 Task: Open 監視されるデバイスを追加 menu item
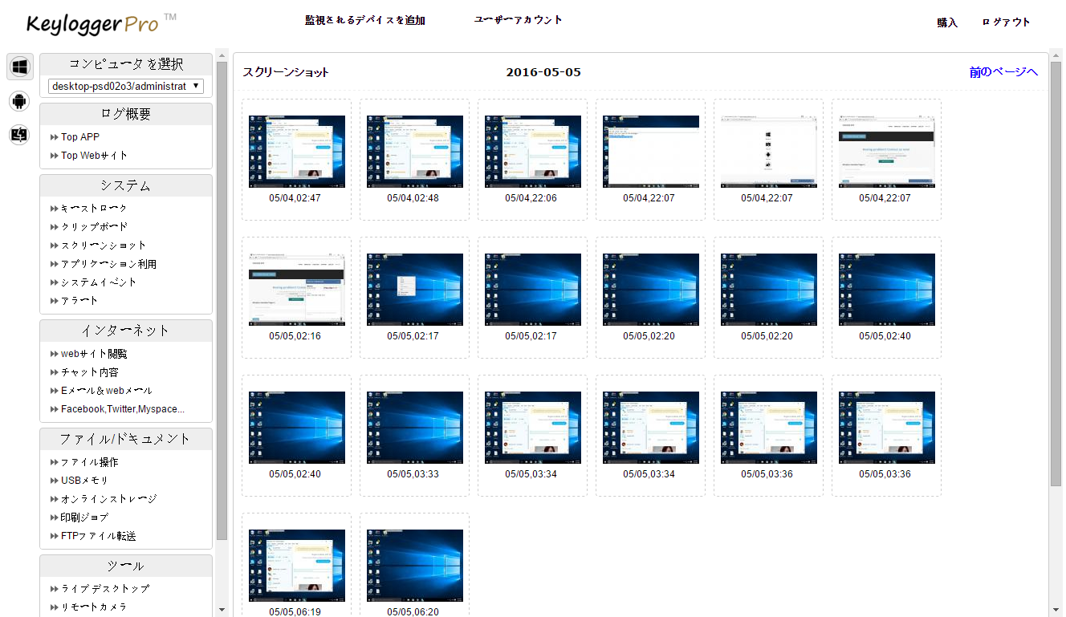[365, 20]
